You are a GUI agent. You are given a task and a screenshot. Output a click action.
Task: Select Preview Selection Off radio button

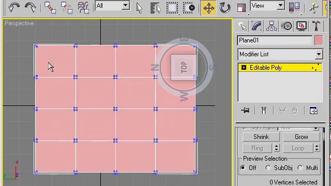coord(243,167)
